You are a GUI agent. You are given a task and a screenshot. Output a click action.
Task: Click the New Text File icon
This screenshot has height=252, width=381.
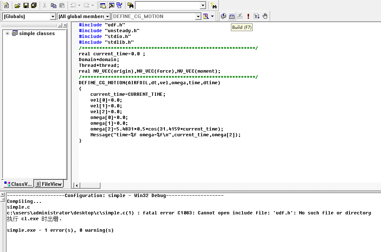[x=6, y=5]
